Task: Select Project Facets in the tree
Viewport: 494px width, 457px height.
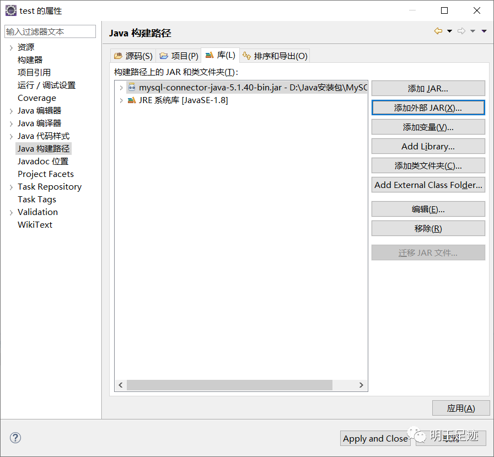Action: [46, 174]
